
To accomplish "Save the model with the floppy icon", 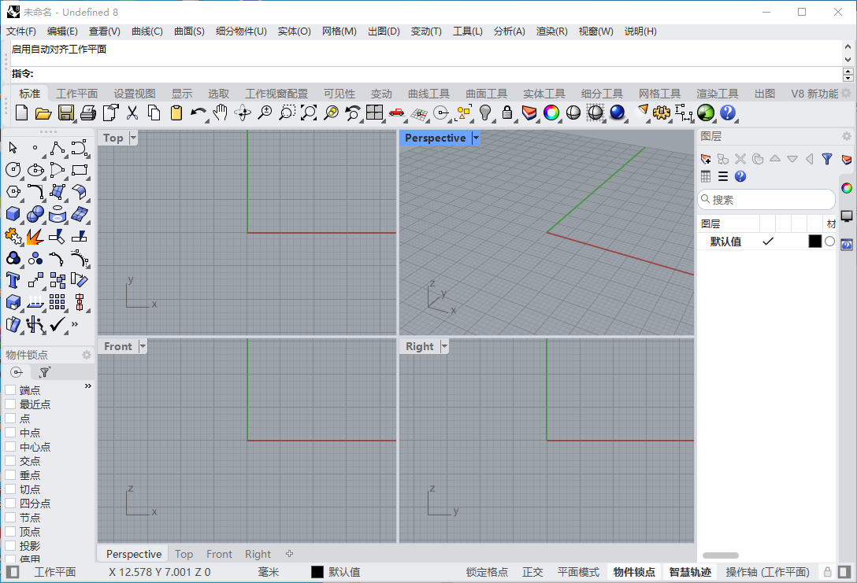I will [66, 113].
